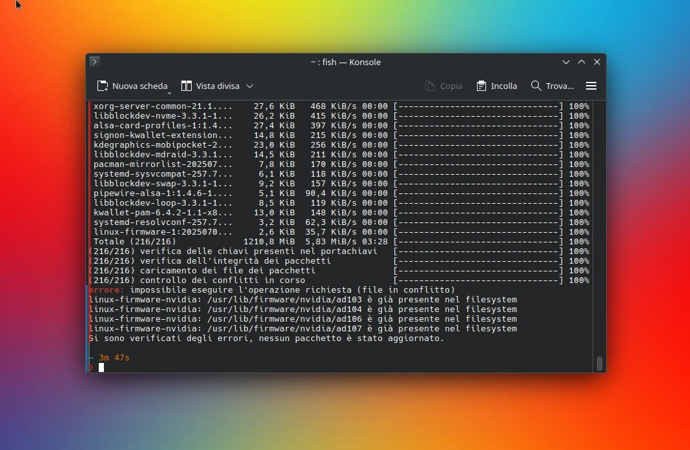Click the blinking cursor at the fish prompt
The height and width of the screenshot is (450, 690).
coord(102,367)
